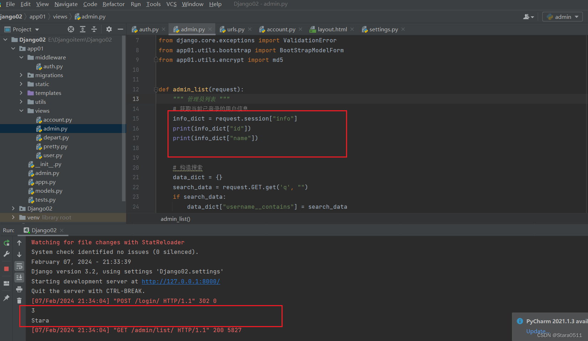Open Project panel gear options
588x341 pixels.
click(x=109, y=29)
